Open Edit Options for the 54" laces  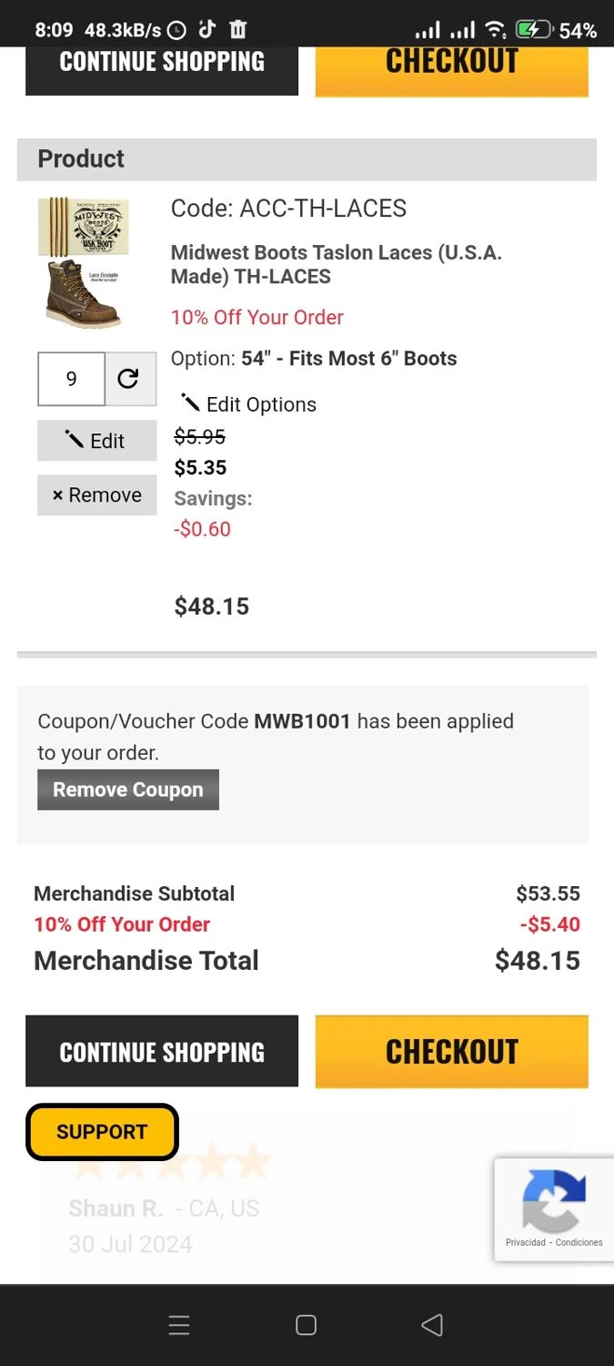coord(248,404)
